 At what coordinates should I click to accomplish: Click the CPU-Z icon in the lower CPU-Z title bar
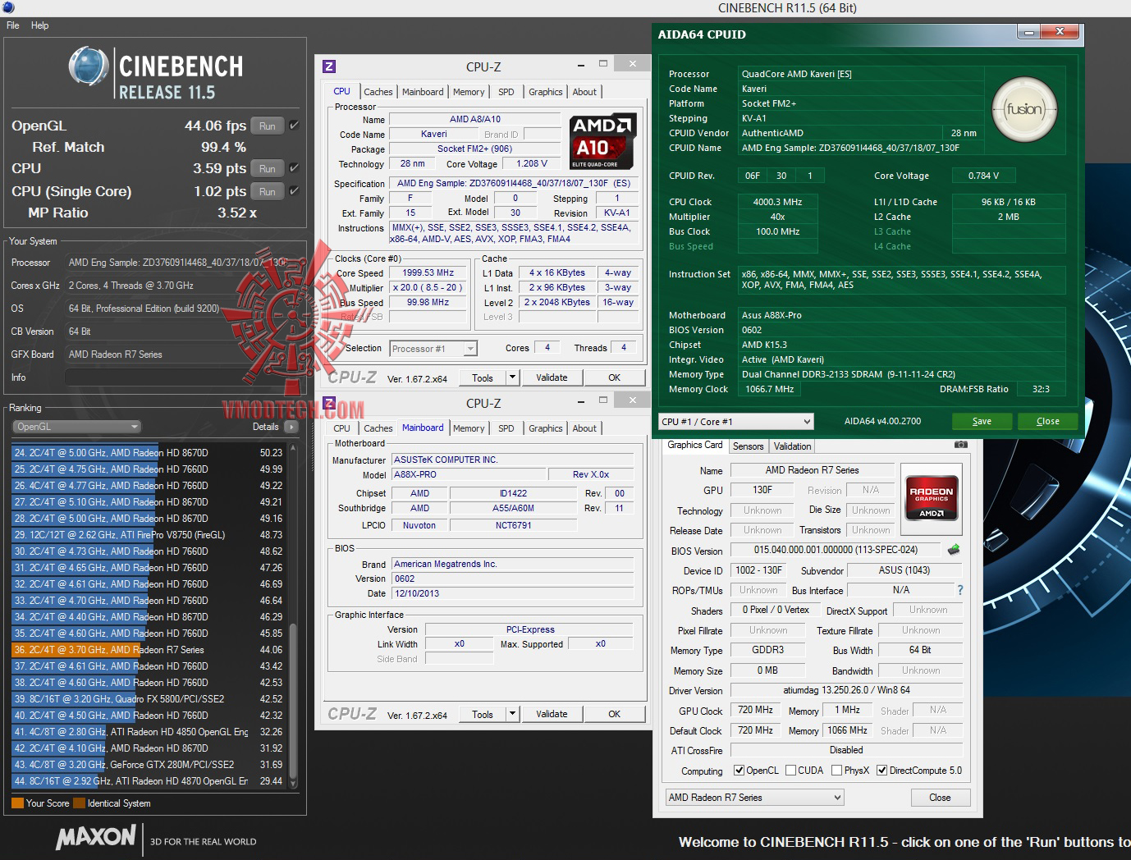pyautogui.click(x=329, y=403)
